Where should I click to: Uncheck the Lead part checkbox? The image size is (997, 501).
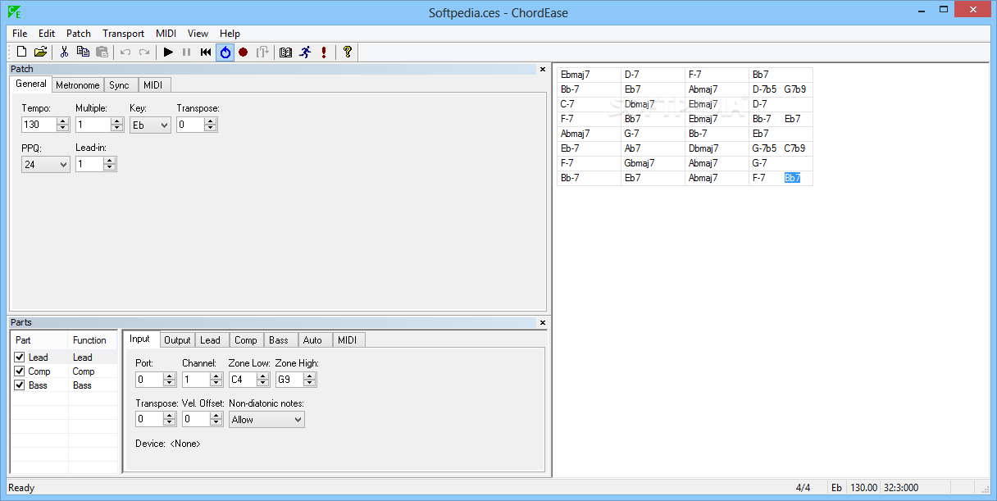tap(20, 358)
